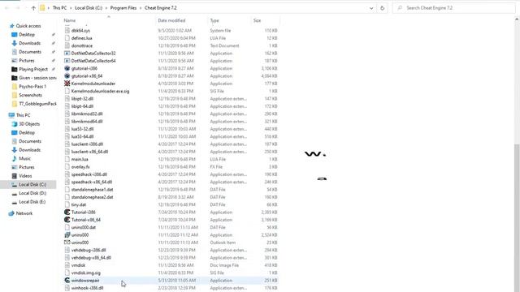This screenshot has height=292, width=520.
Task: Click Cheat Engine 7.2 breadcrumb segment
Action: [x=161, y=8]
